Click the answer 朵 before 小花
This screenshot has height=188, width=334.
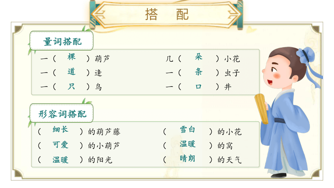point(198,57)
